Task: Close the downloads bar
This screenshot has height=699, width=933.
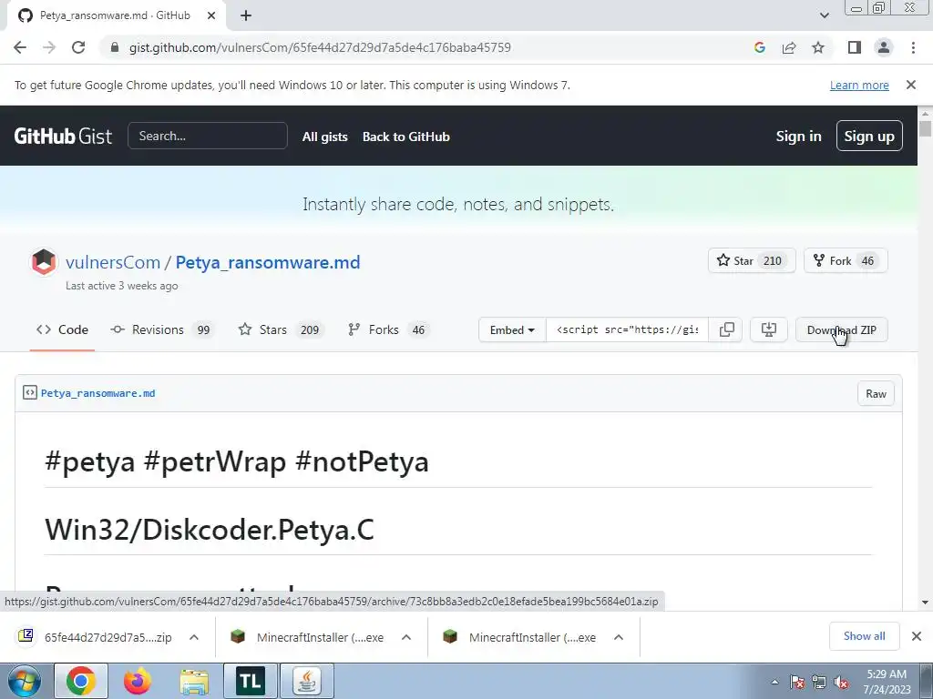Action: pyautogui.click(x=917, y=636)
